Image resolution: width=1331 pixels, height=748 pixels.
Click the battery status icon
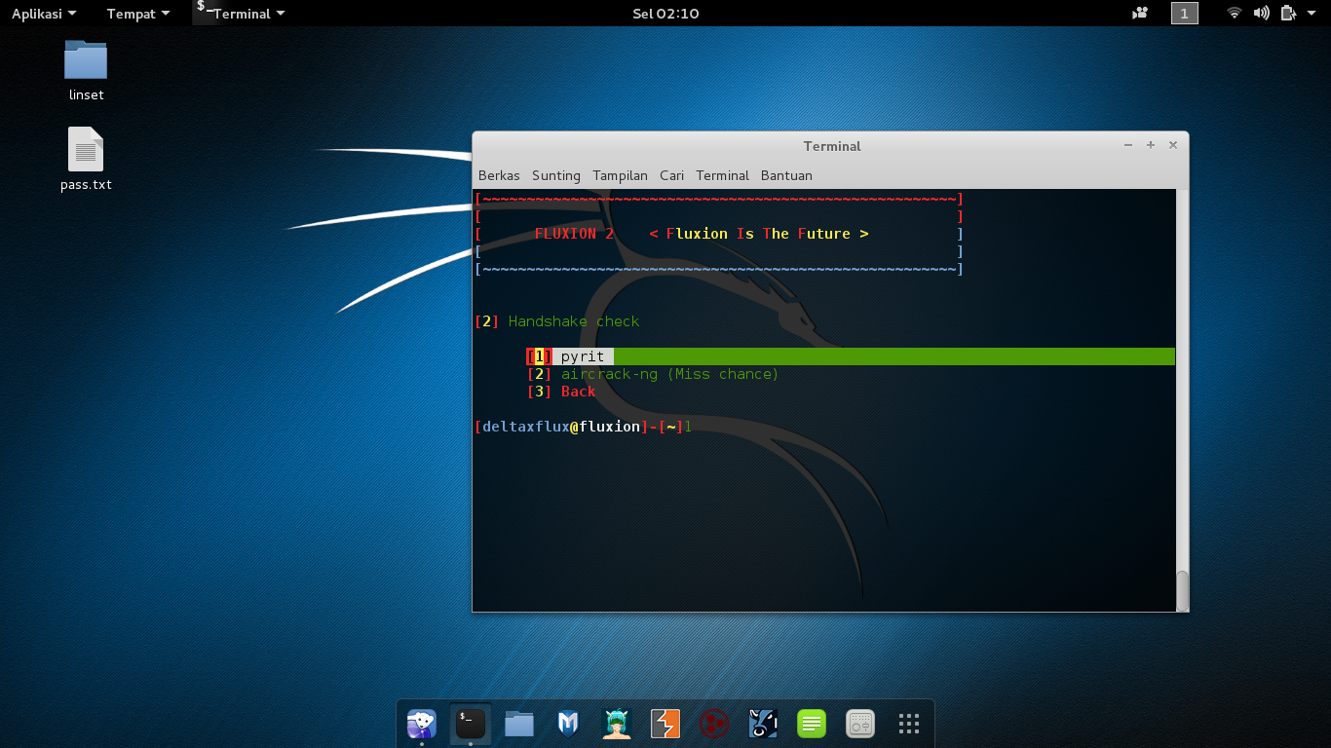point(1288,14)
